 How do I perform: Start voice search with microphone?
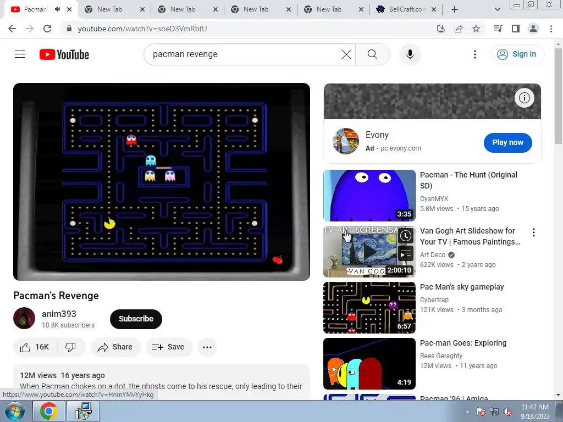tap(410, 54)
